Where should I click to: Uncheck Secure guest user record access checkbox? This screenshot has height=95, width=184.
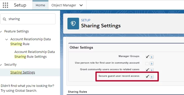point(147,77)
